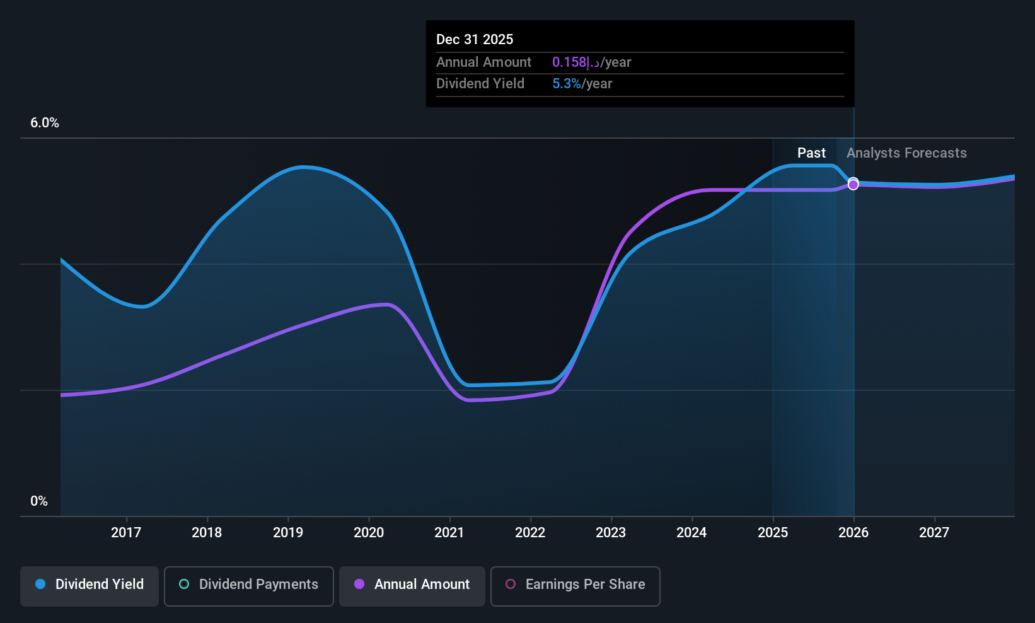Toggle the Annual Amount series off

tap(412, 586)
